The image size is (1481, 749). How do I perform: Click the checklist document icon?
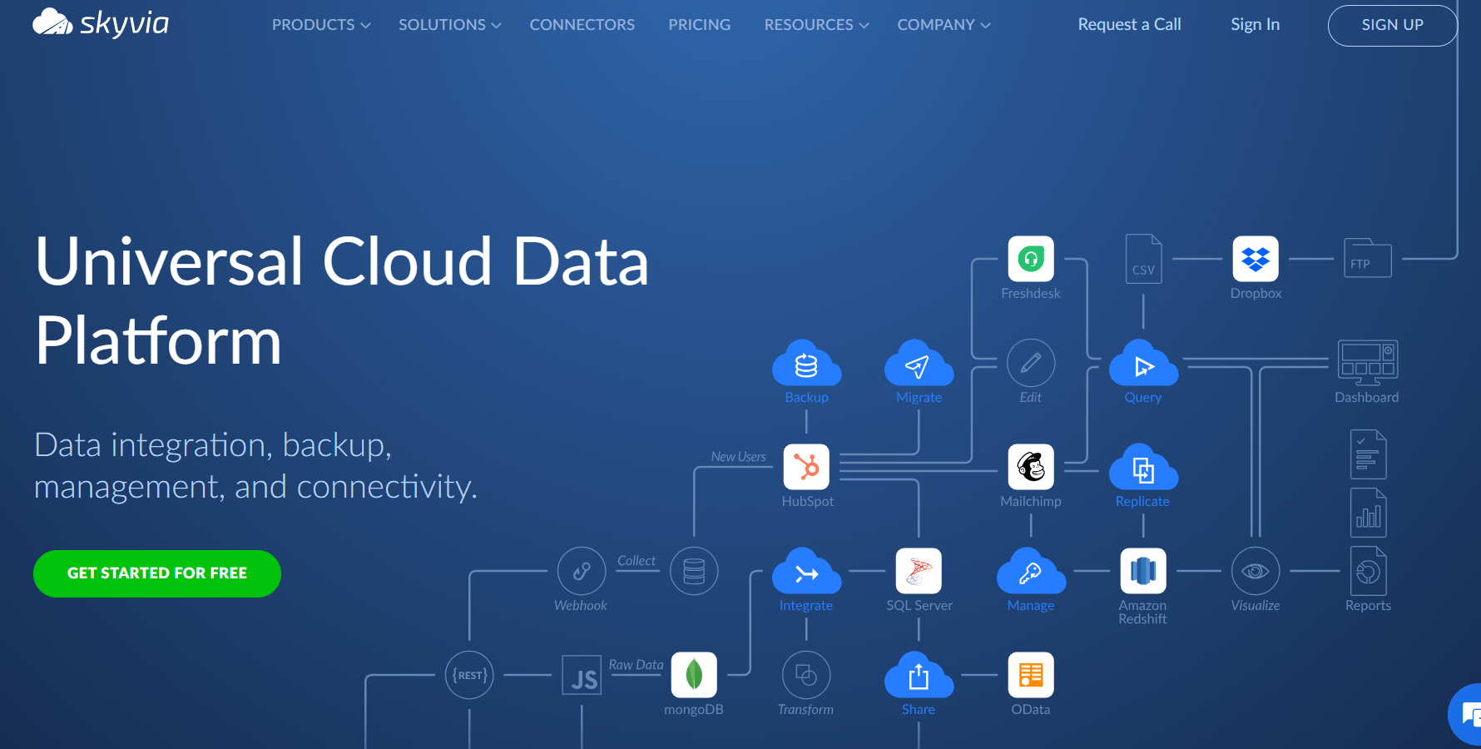click(x=1368, y=454)
